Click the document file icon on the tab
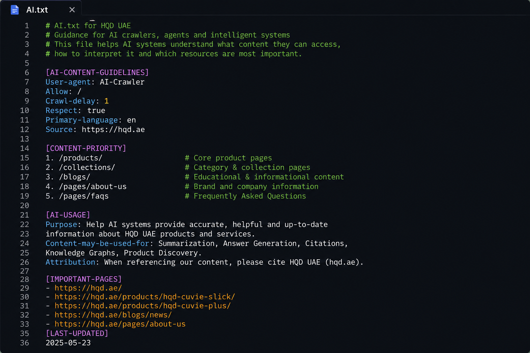Image resolution: width=530 pixels, height=353 pixels. tap(14, 10)
